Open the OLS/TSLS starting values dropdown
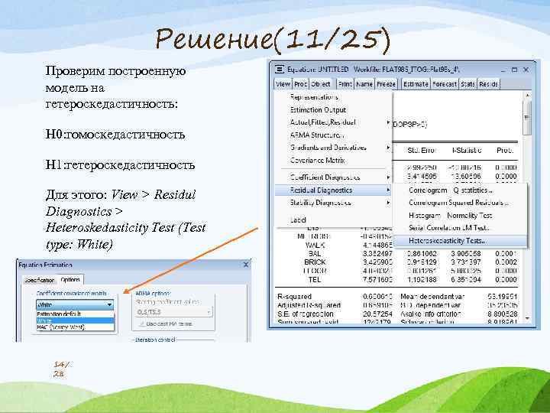The height and width of the screenshot is (413, 550). (174, 312)
